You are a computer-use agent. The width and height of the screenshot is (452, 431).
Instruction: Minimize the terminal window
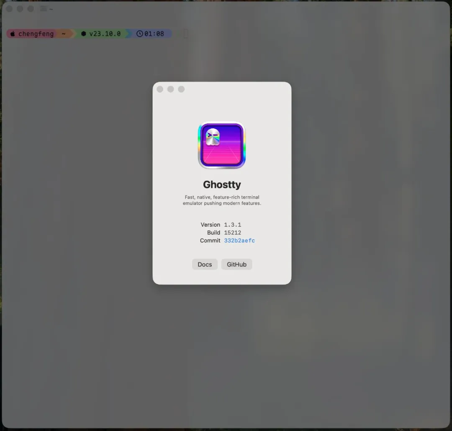(20, 9)
